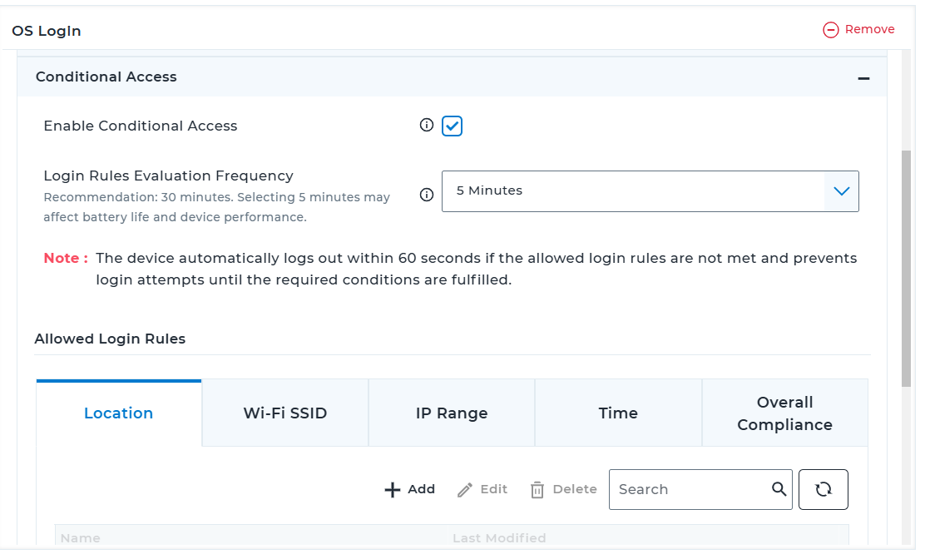Image resolution: width=925 pixels, height=559 pixels.
Task: Click the pencil Edit icon
Action: click(465, 490)
